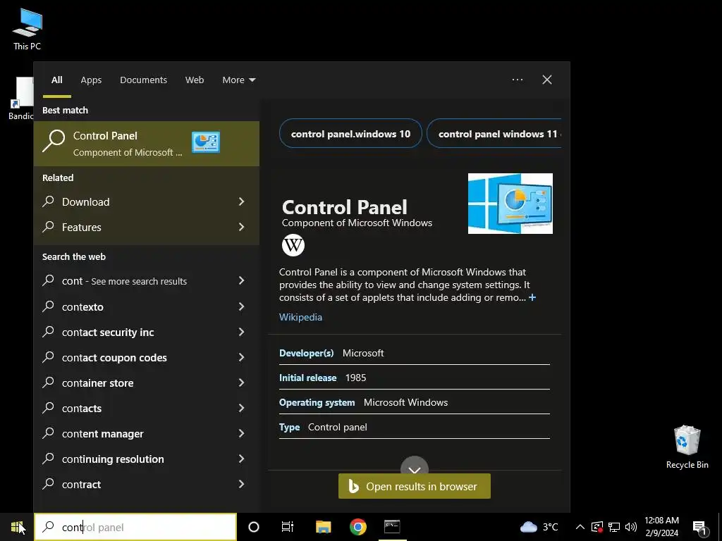Screen dimensions: 722x541
Task: Switch to the Command Prompt taskbar icon
Action: point(392,527)
